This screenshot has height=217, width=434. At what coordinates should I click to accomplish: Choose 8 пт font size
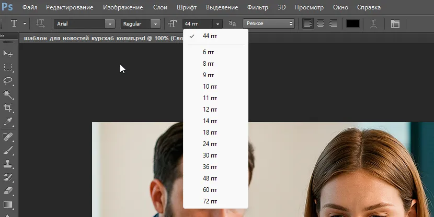pos(215,64)
